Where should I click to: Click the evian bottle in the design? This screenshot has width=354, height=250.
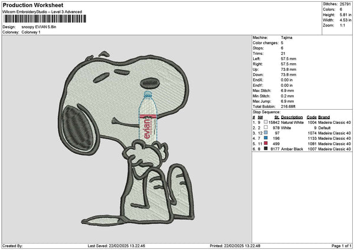(x=147, y=118)
